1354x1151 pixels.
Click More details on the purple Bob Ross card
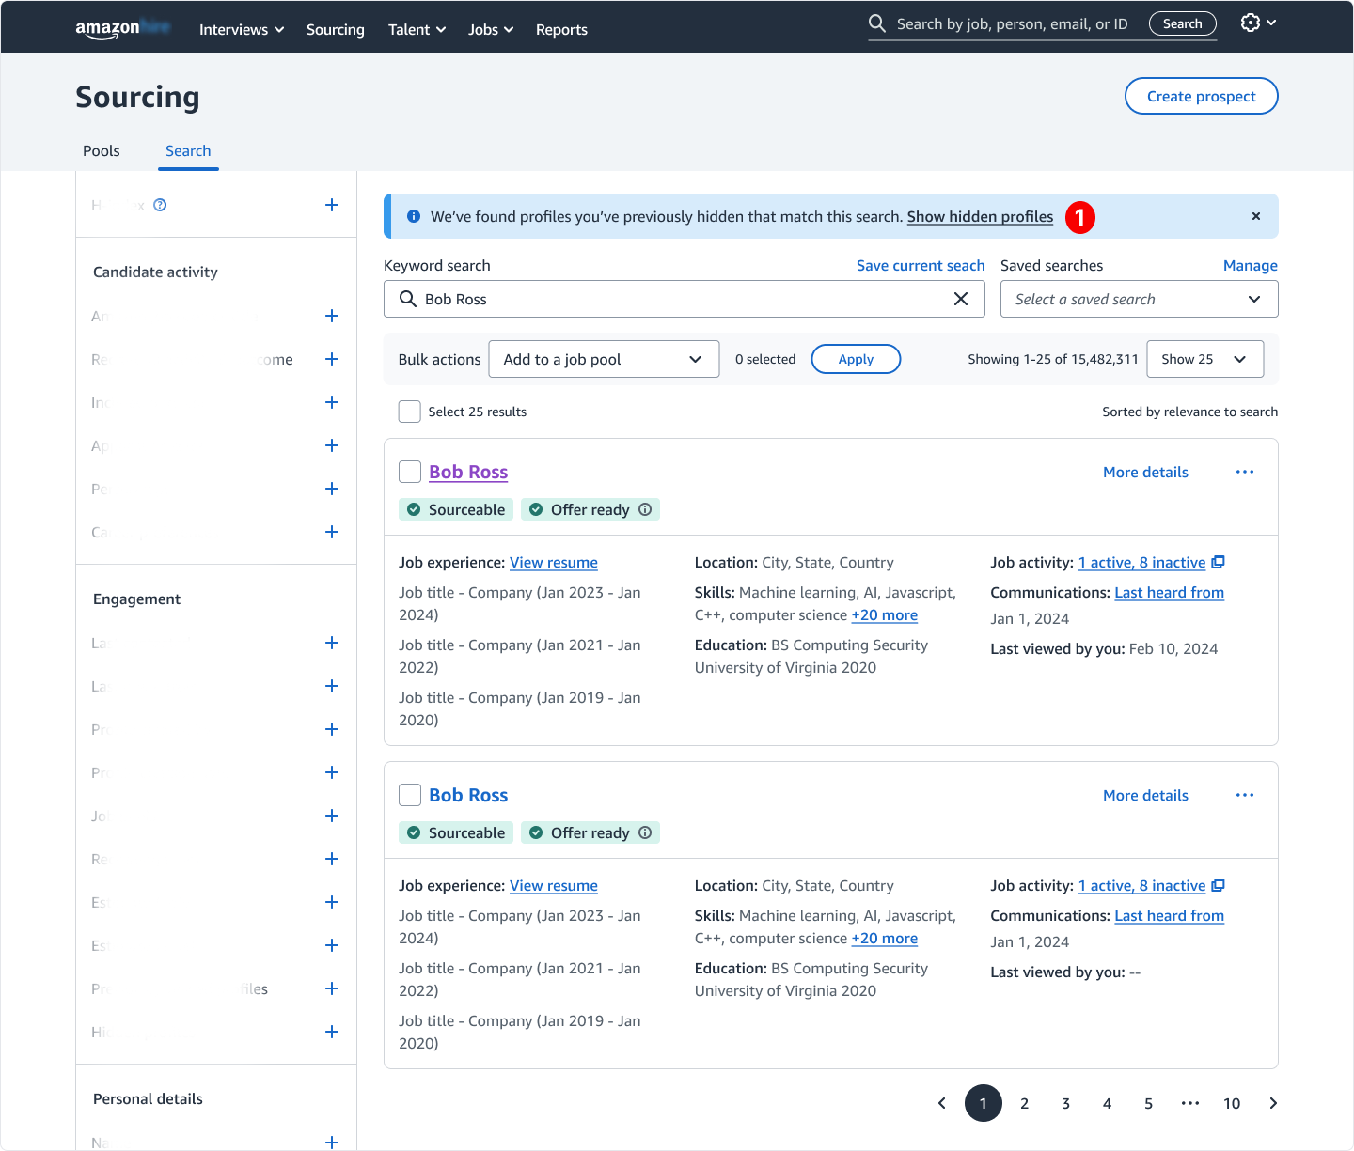(1145, 472)
